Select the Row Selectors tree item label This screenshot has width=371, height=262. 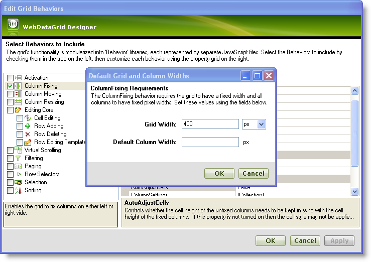point(42,174)
